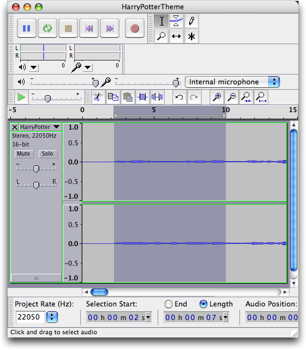Select the Length radio button
The height and width of the screenshot is (350, 306).
coord(203,304)
